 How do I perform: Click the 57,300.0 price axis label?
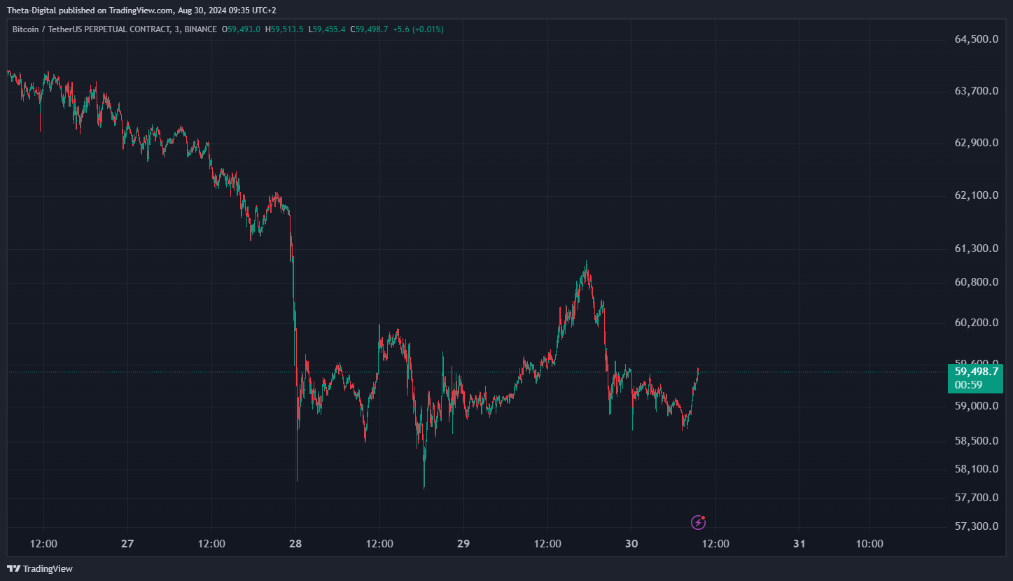pyautogui.click(x=976, y=526)
